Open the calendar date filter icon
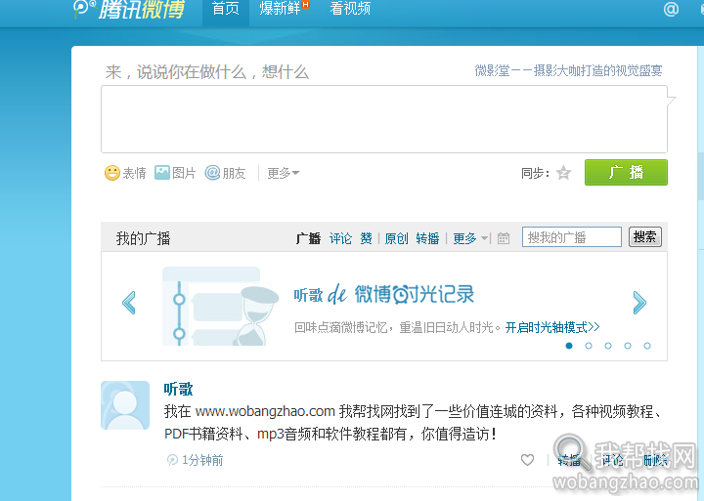 click(x=504, y=238)
